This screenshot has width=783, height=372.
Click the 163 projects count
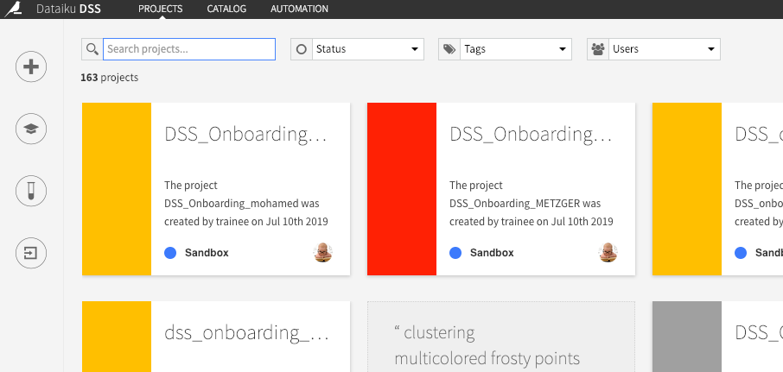tap(110, 78)
